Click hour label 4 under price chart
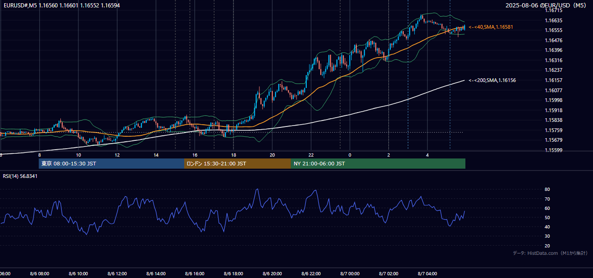This screenshot has width=593, height=278. click(427, 155)
